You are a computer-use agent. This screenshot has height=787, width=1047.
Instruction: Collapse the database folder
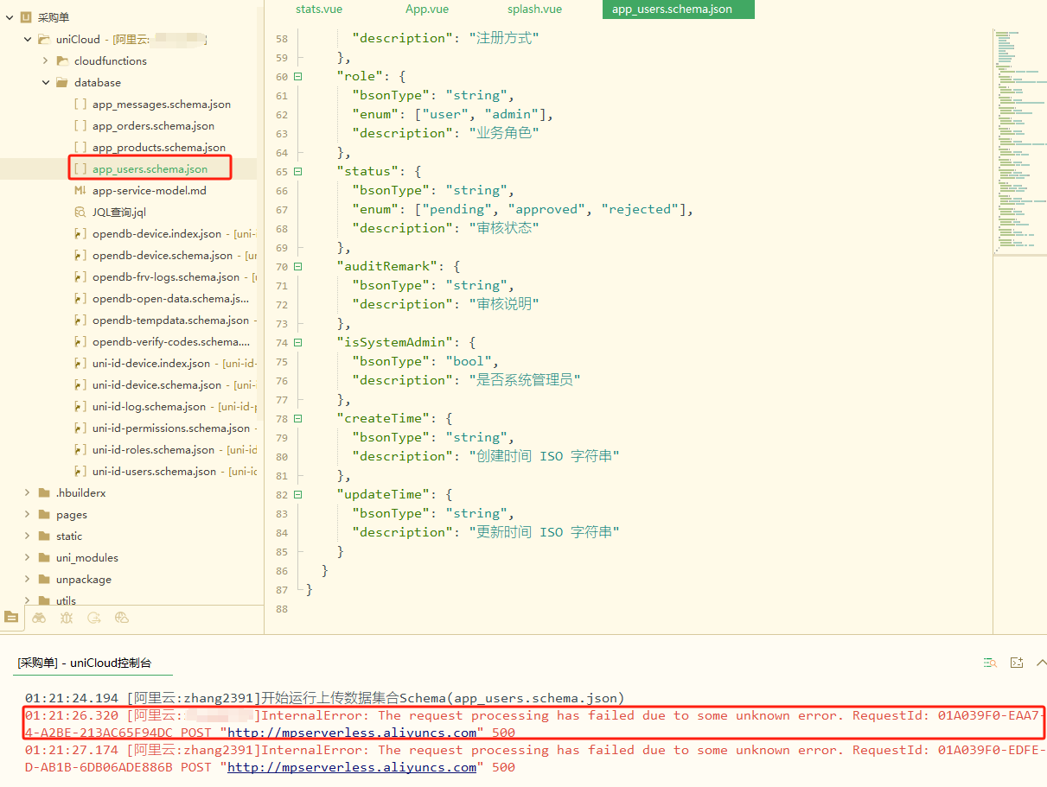tap(46, 82)
